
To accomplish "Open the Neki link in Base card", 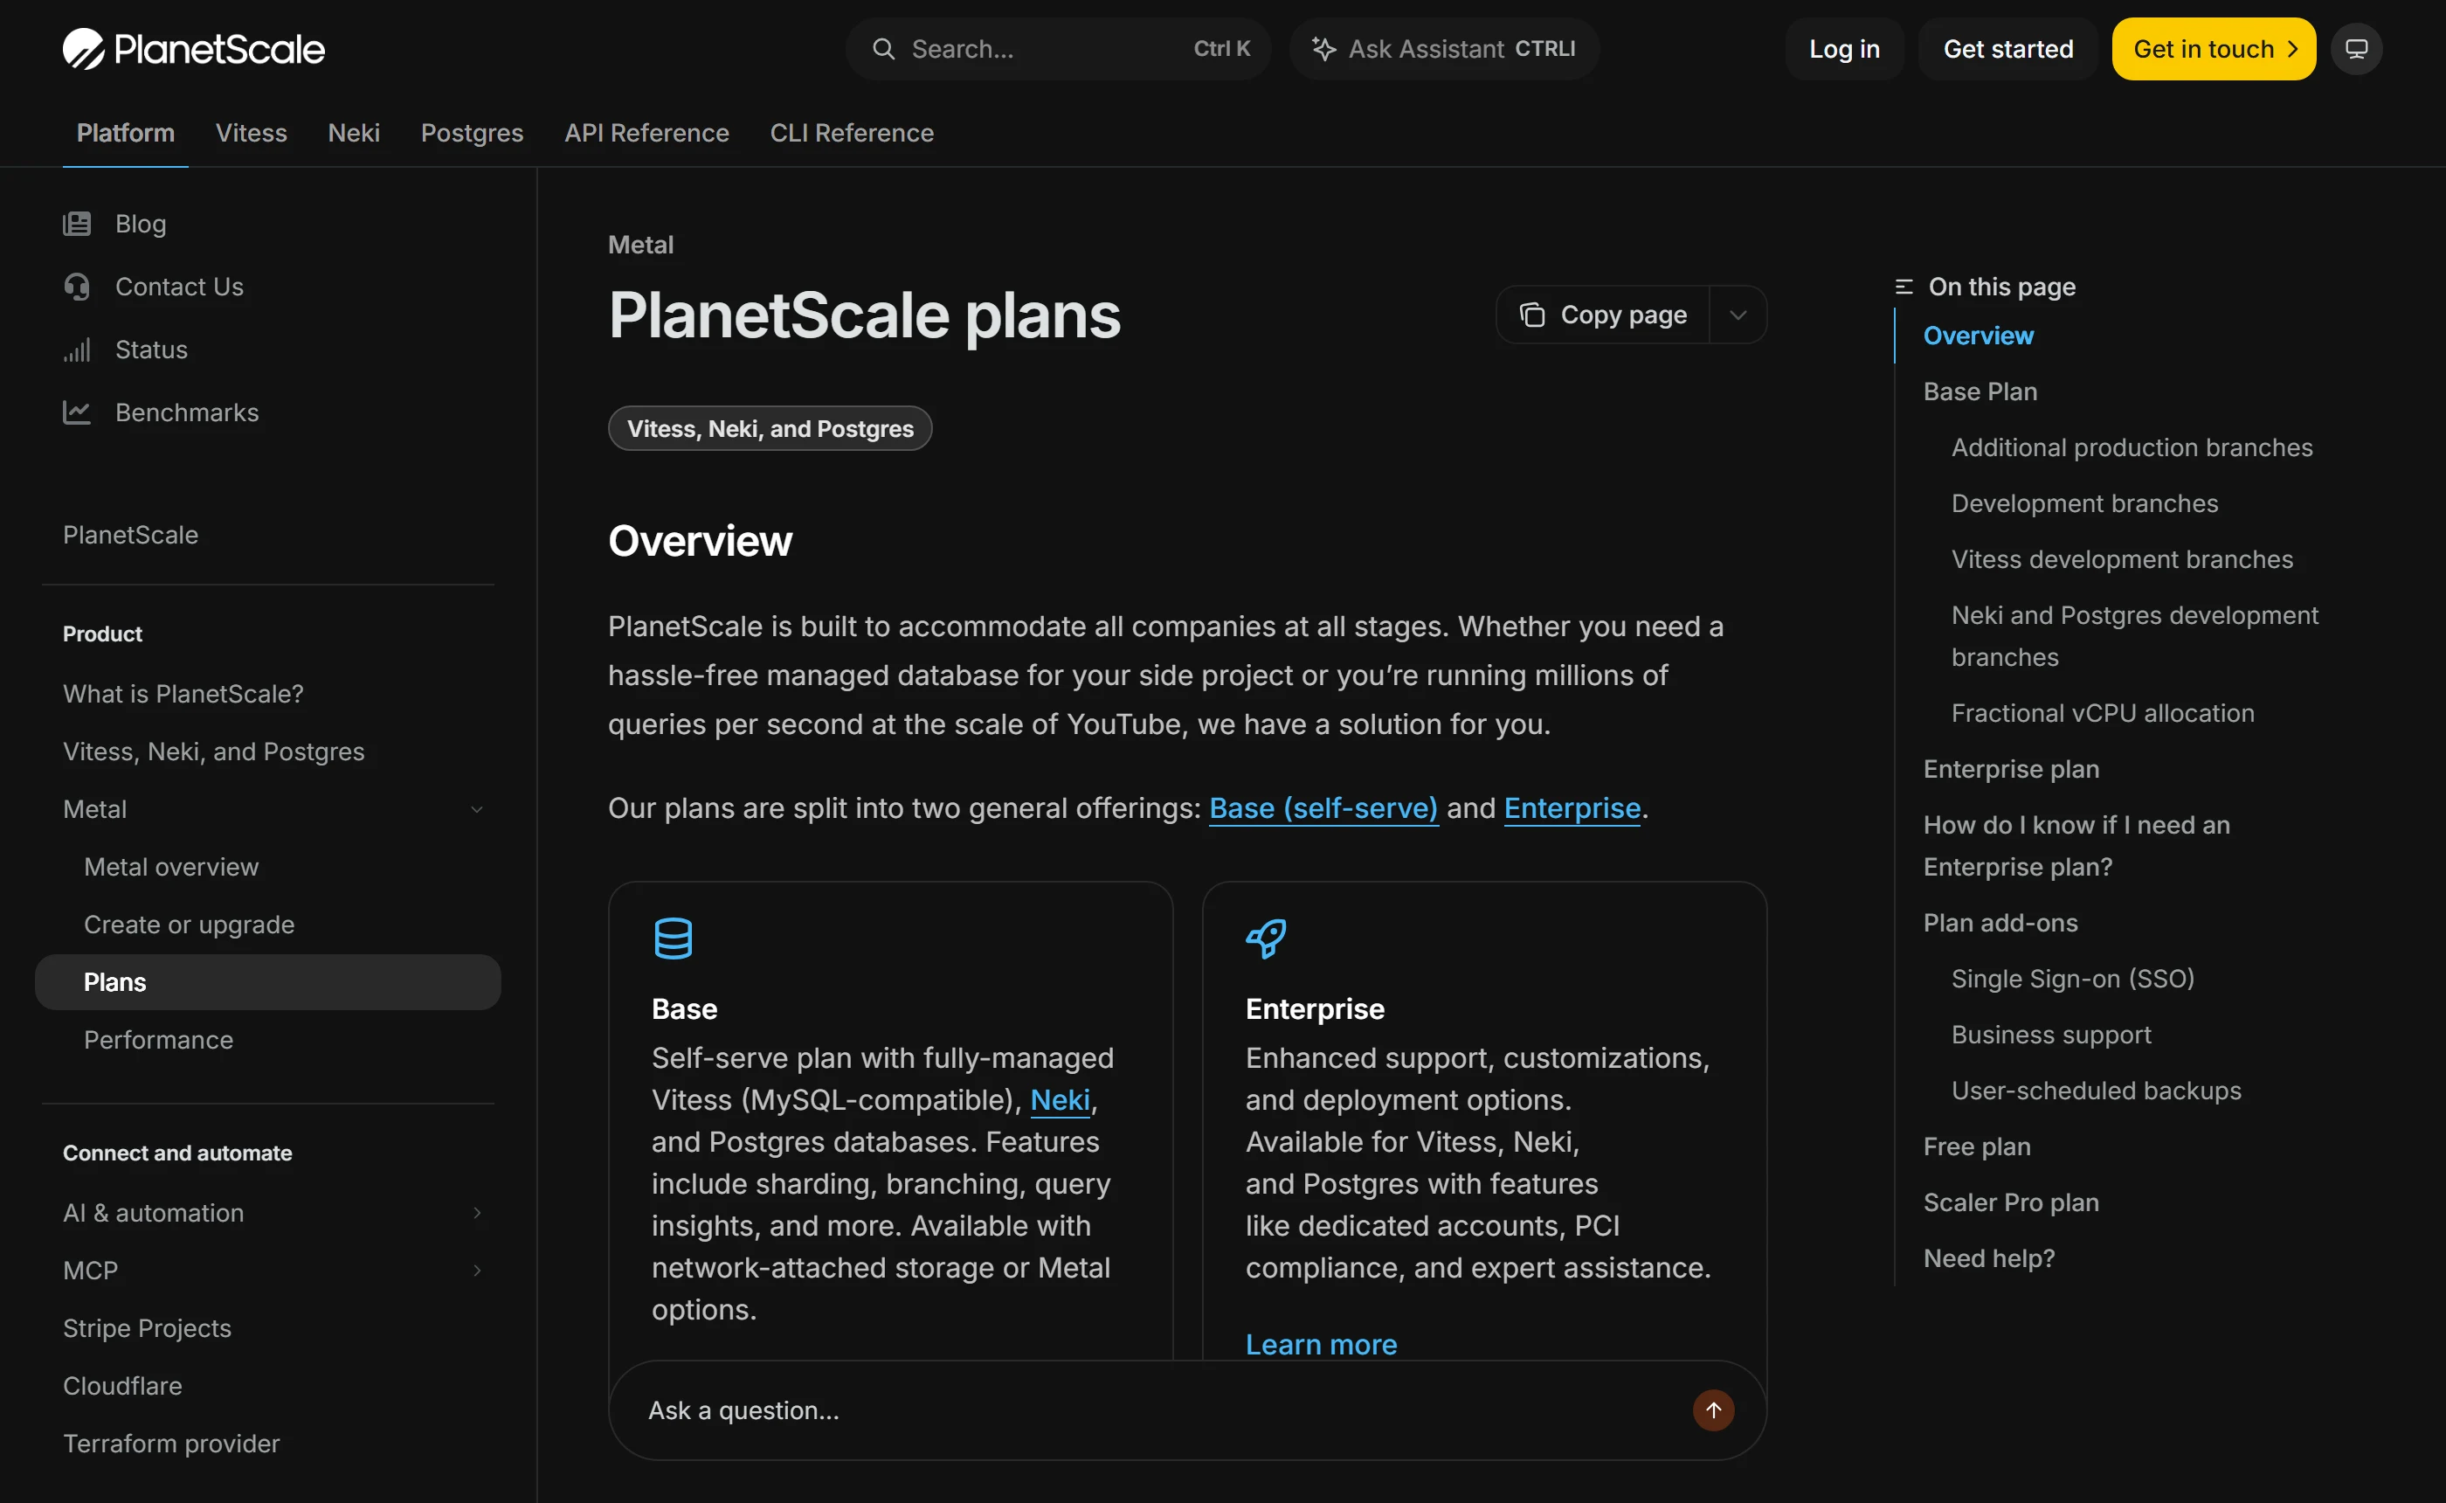I will pyautogui.click(x=1060, y=1099).
